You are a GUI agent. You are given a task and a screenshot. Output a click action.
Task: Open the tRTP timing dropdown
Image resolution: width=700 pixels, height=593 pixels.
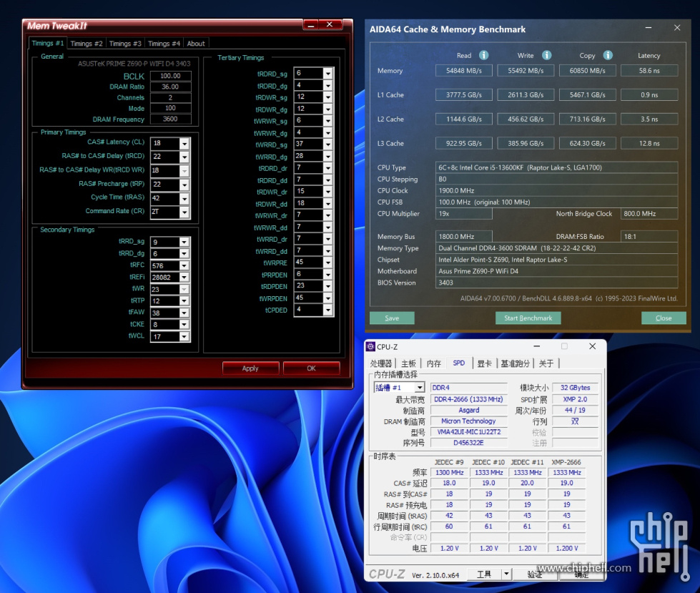click(184, 301)
